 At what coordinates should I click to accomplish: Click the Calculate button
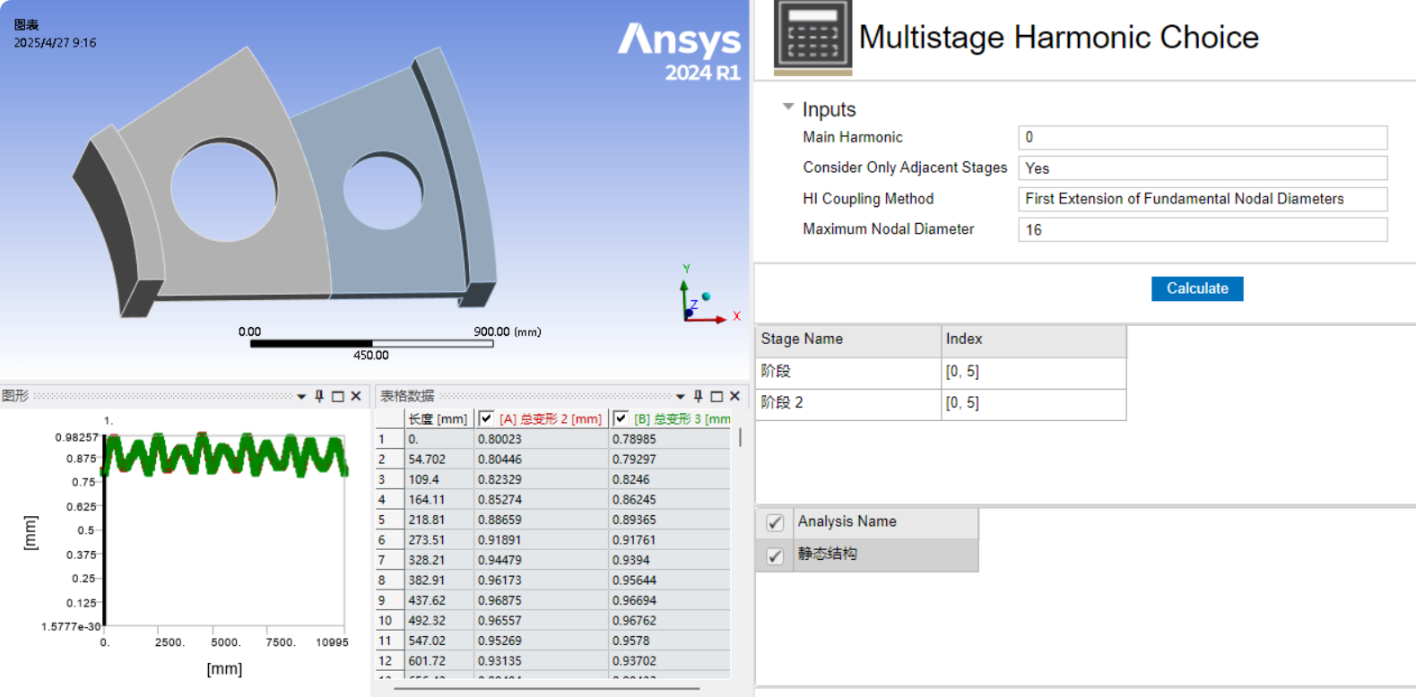click(x=1196, y=288)
